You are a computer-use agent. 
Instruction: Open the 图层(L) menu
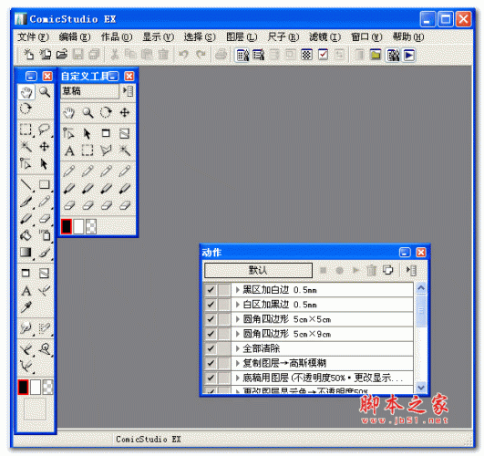(242, 37)
